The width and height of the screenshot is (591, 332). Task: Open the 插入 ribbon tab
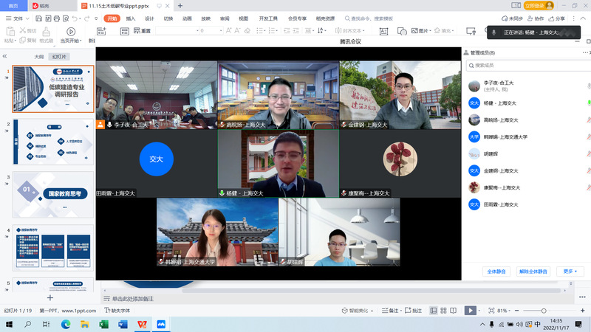coord(130,18)
